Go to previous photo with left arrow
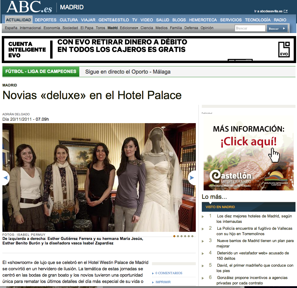 pos(5,178)
